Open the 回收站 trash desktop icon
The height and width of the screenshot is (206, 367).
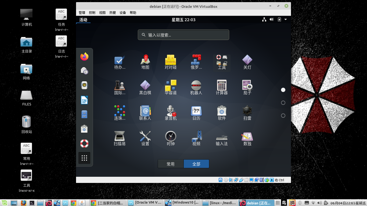[27, 124]
